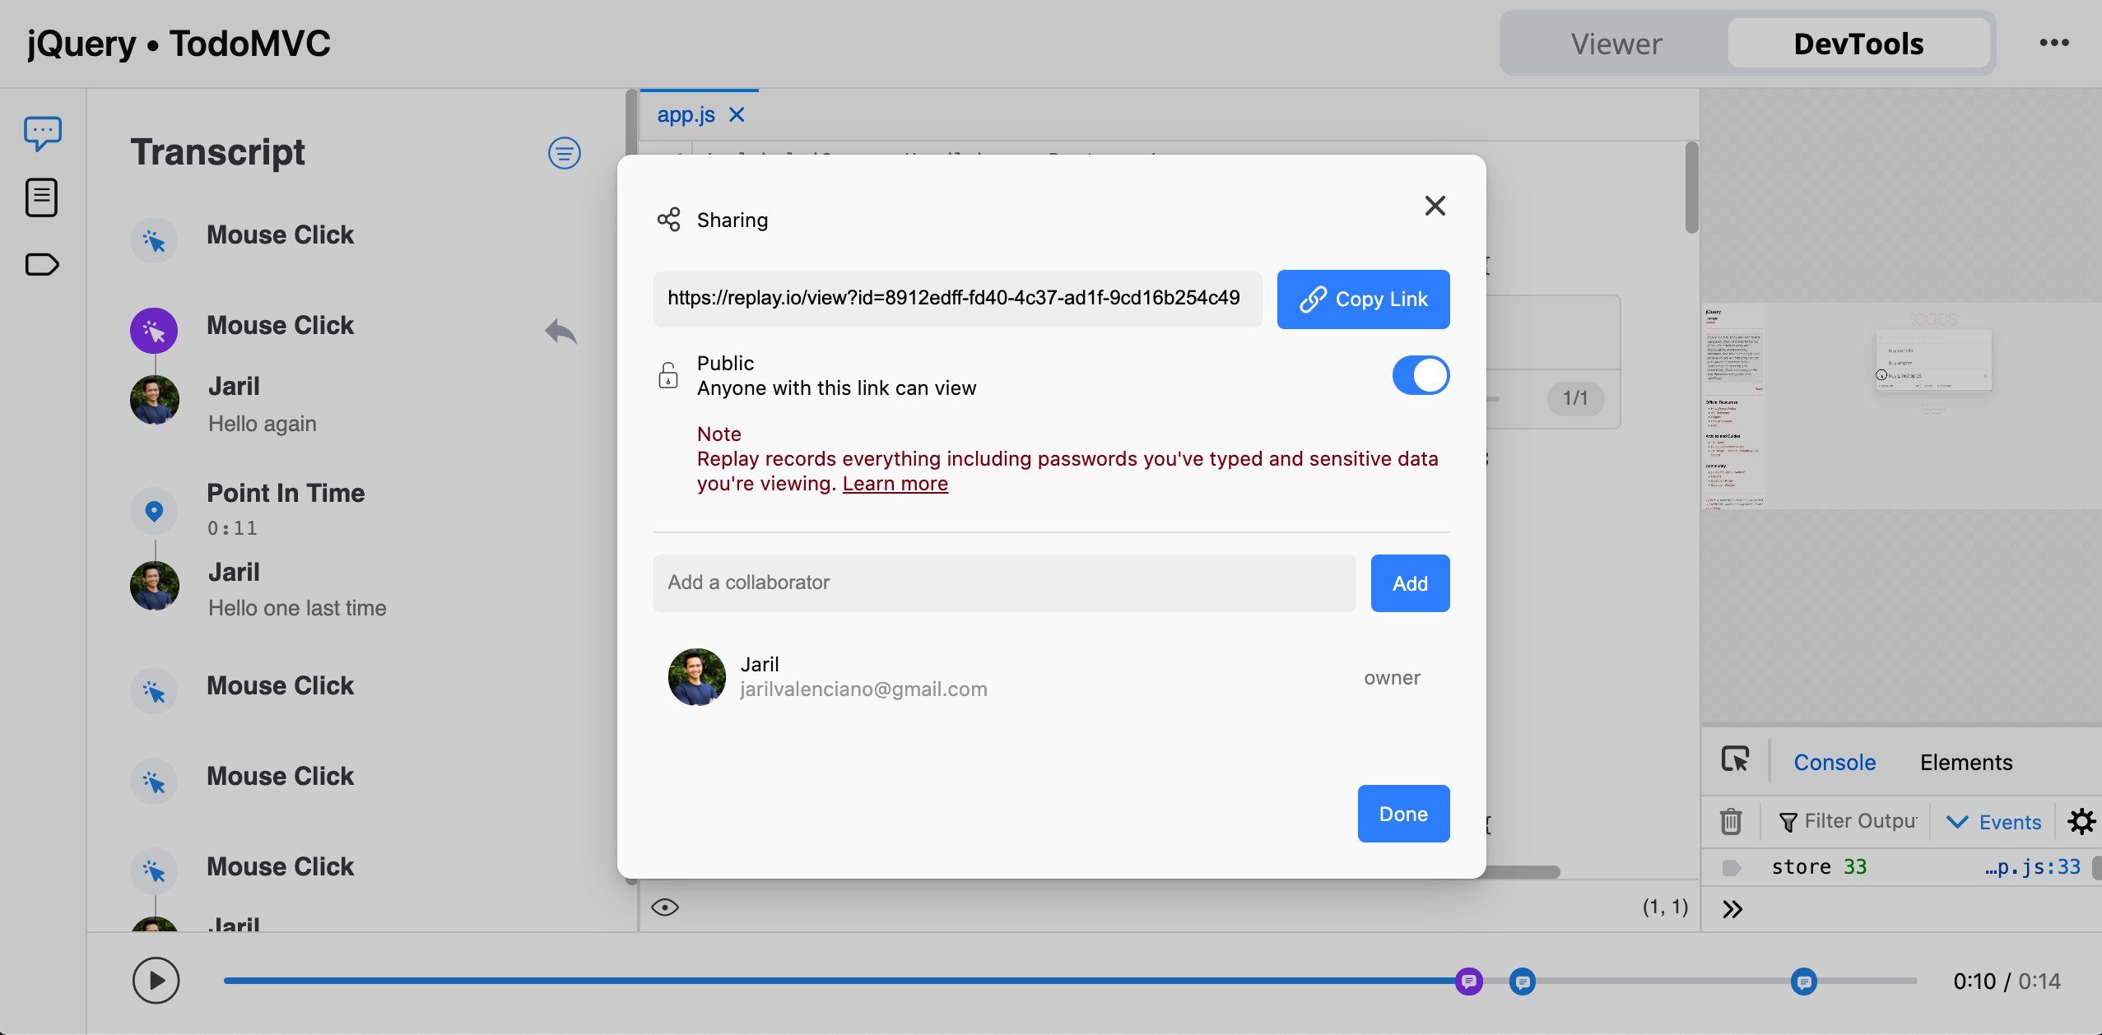Click the purple comment marker on timeline
The image size is (2102, 1035).
pyautogui.click(x=1468, y=981)
